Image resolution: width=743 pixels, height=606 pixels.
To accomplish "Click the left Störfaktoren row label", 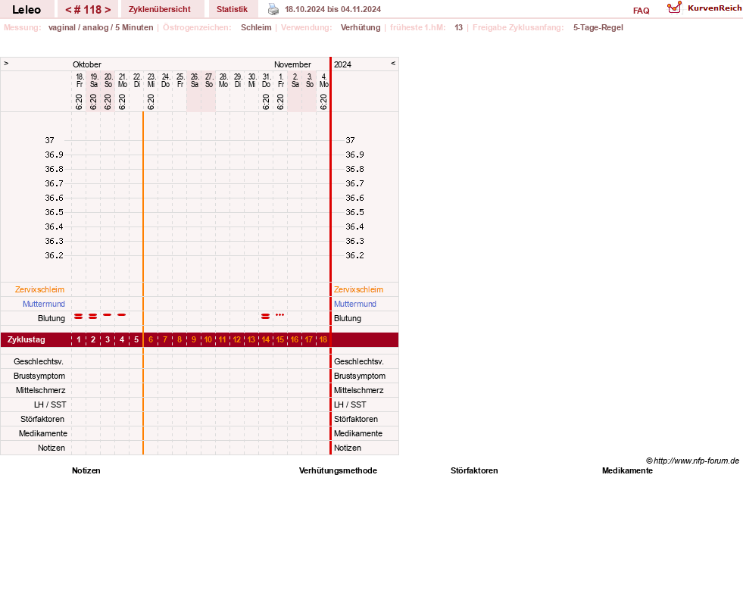I will 42,420.
